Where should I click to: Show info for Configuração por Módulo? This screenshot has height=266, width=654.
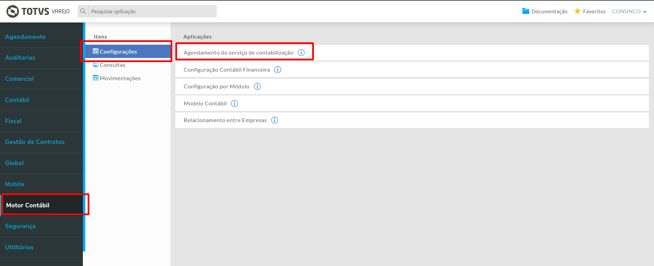pos(257,86)
